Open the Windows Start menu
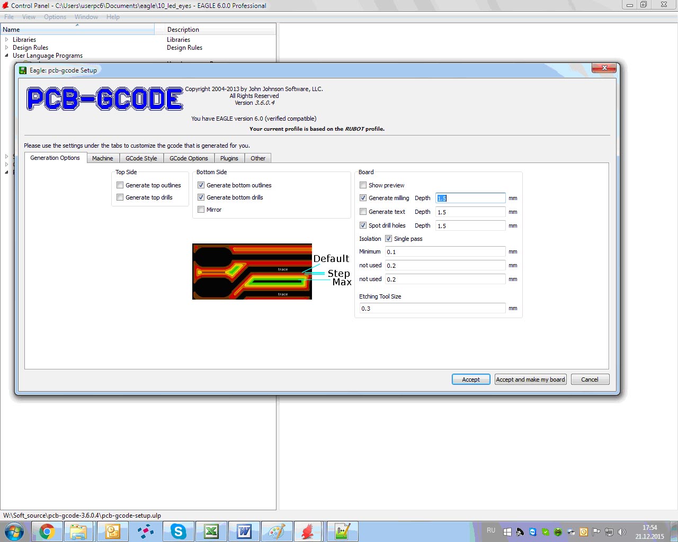 click(14, 531)
